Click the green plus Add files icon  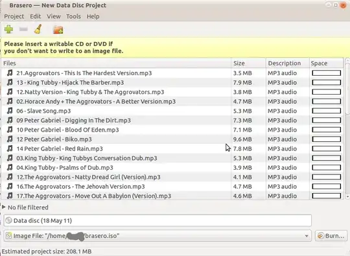coord(8,29)
